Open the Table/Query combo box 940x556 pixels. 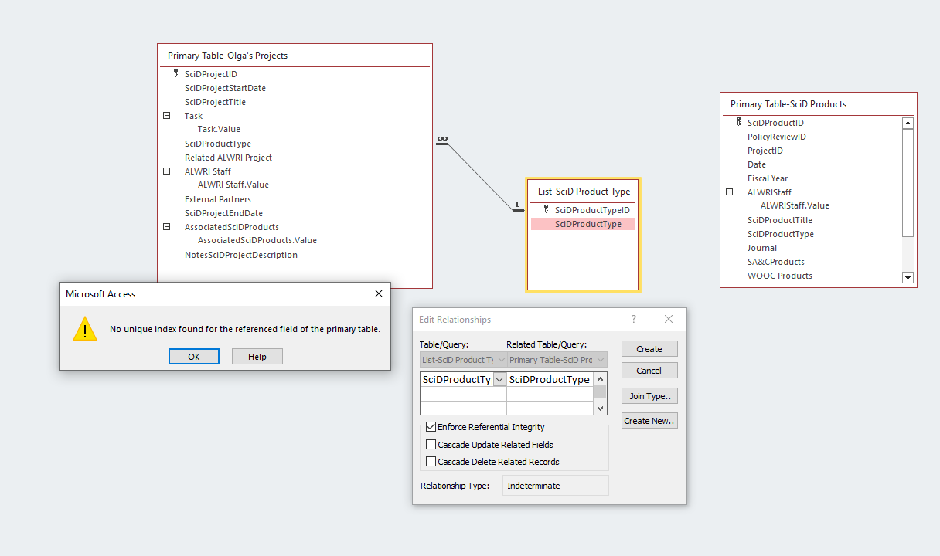(463, 360)
